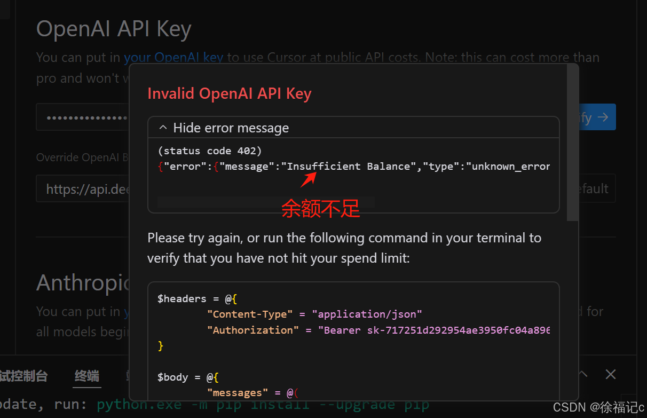Click the "messages" = @( code line
Image resolution: width=647 pixels, height=418 pixels.
pyautogui.click(x=253, y=393)
